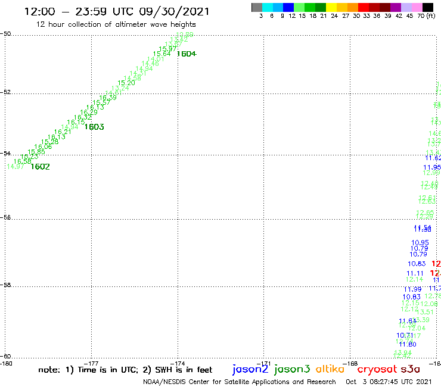The image size is (441, 387).
Task: Click the longitude axis label -171
Action: [x=263, y=363]
